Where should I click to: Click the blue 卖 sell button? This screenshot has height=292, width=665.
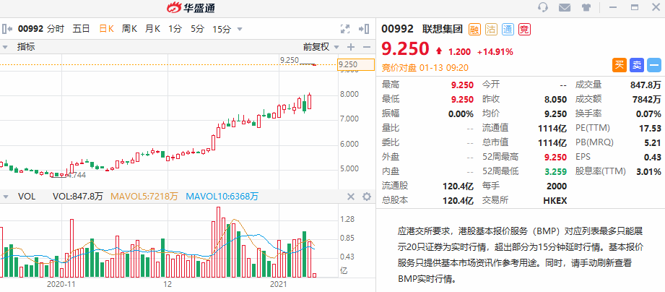point(637,65)
